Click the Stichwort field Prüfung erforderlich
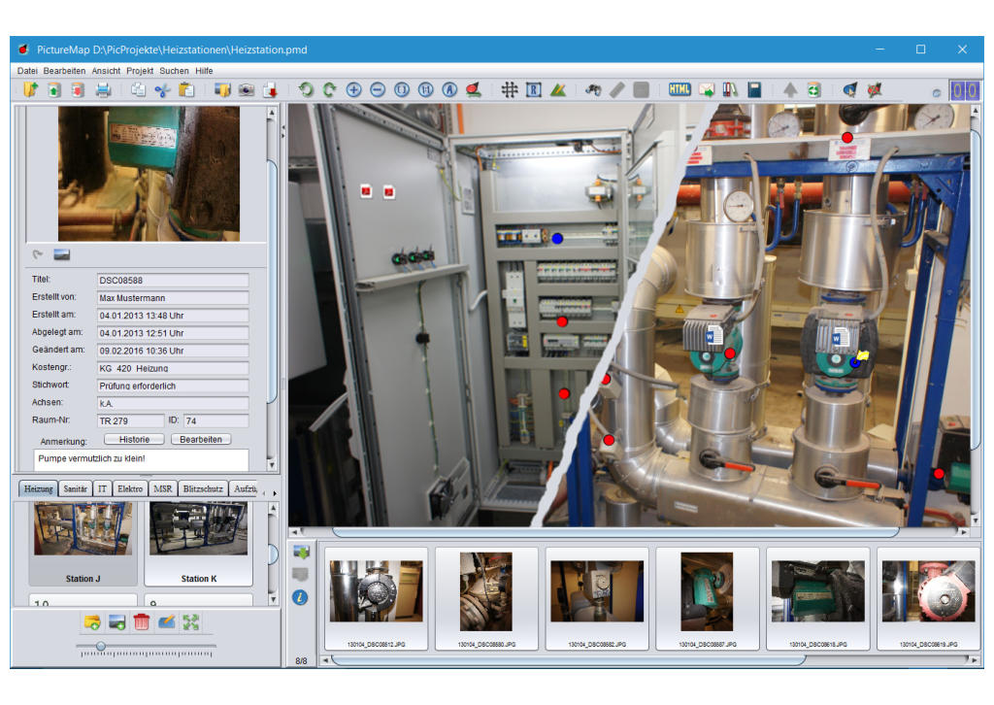The width and height of the screenshot is (994, 705). pos(173,386)
